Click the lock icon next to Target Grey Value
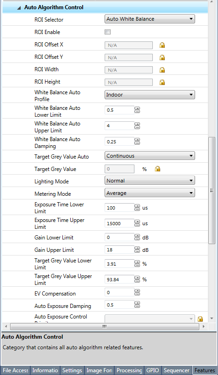Screen dimensions: 218x375 [x=157, y=169]
